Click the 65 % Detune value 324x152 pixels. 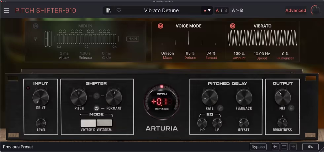tap(190, 54)
